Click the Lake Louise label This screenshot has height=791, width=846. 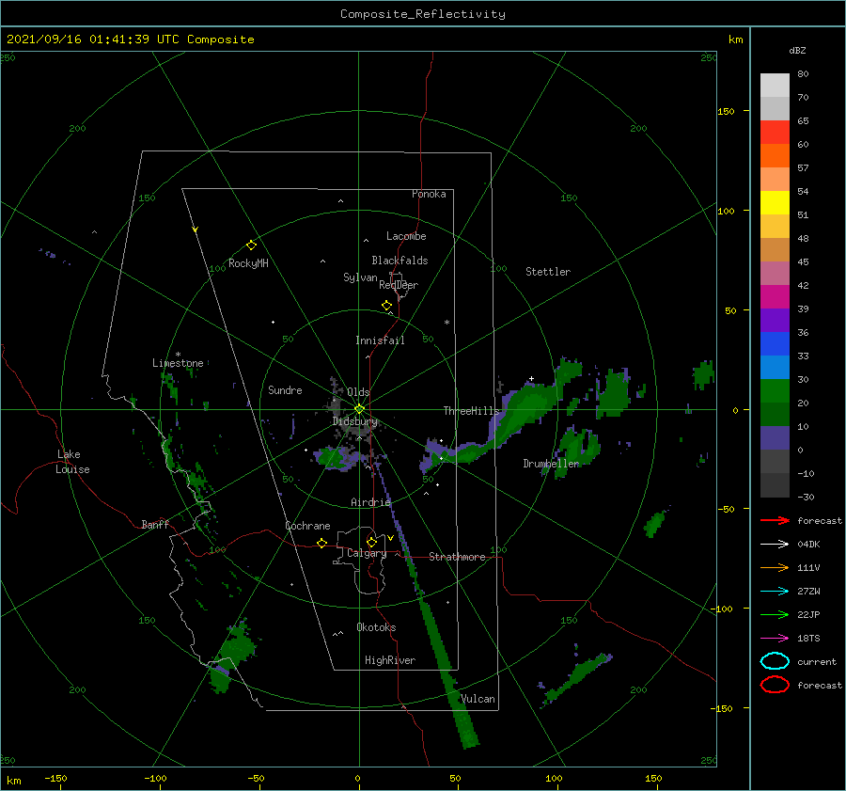click(x=72, y=462)
